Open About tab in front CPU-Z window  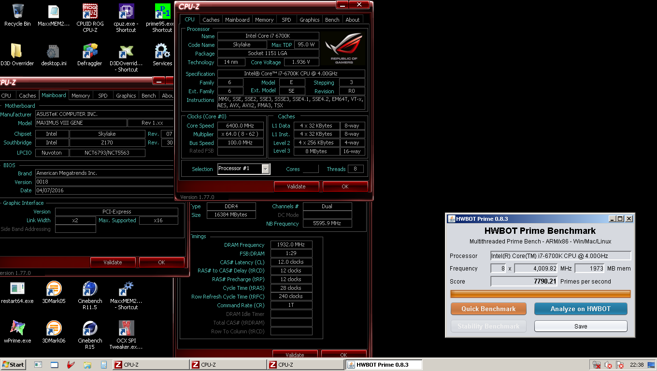click(x=353, y=20)
